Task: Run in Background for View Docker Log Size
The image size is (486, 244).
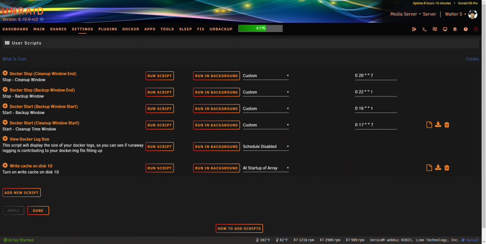Action: pos(216,146)
